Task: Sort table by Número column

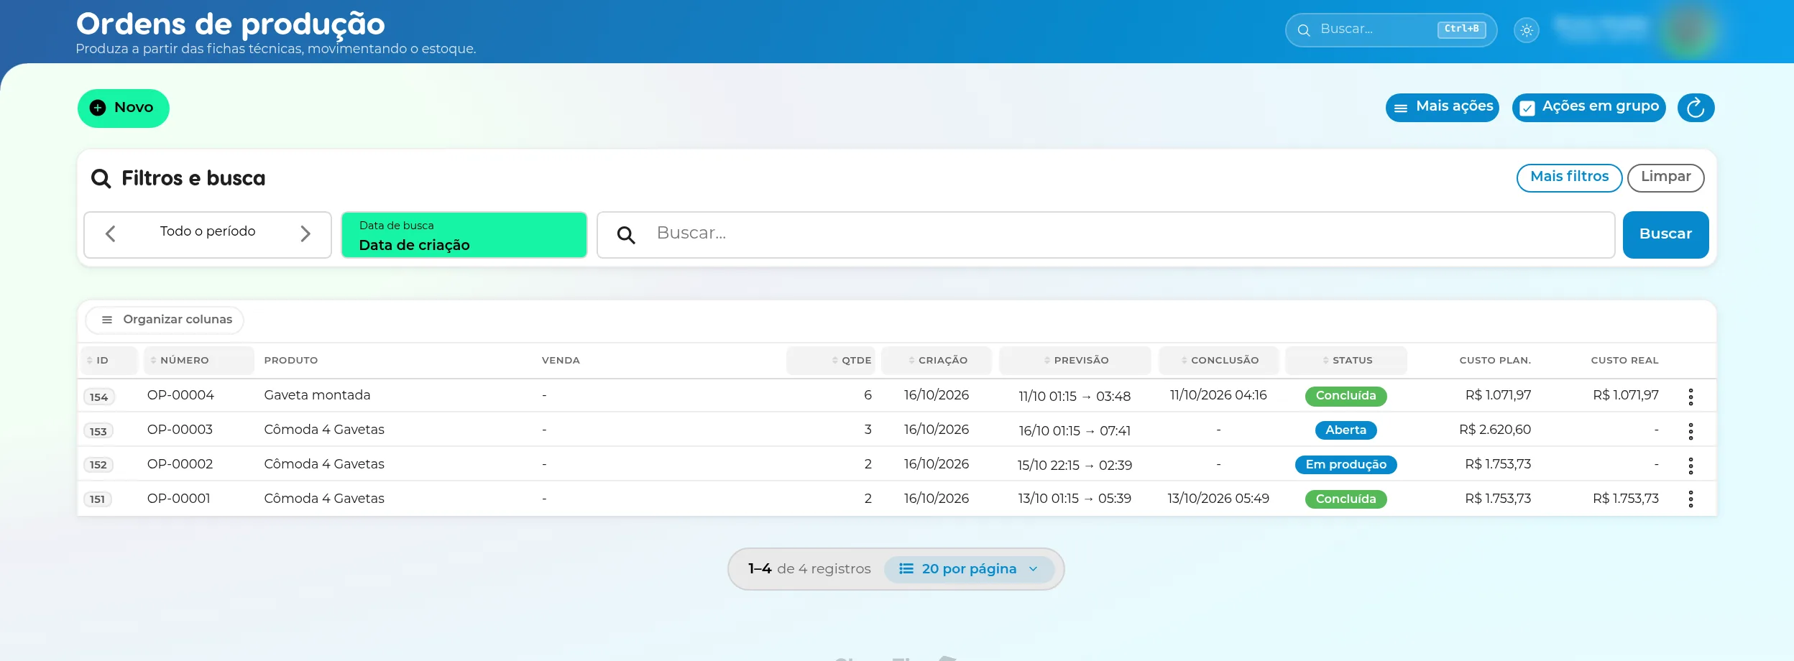Action: pyautogui.click(x=198, y=361)
